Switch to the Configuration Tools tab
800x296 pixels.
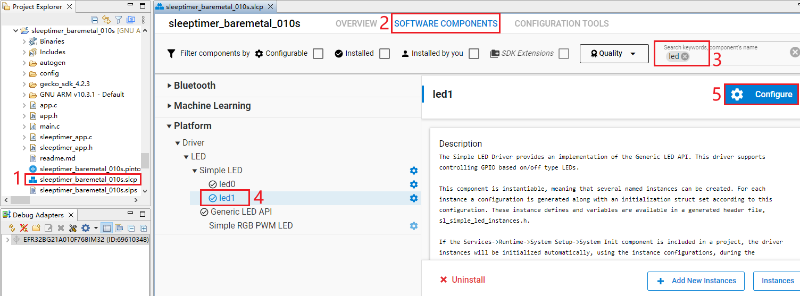561,23
